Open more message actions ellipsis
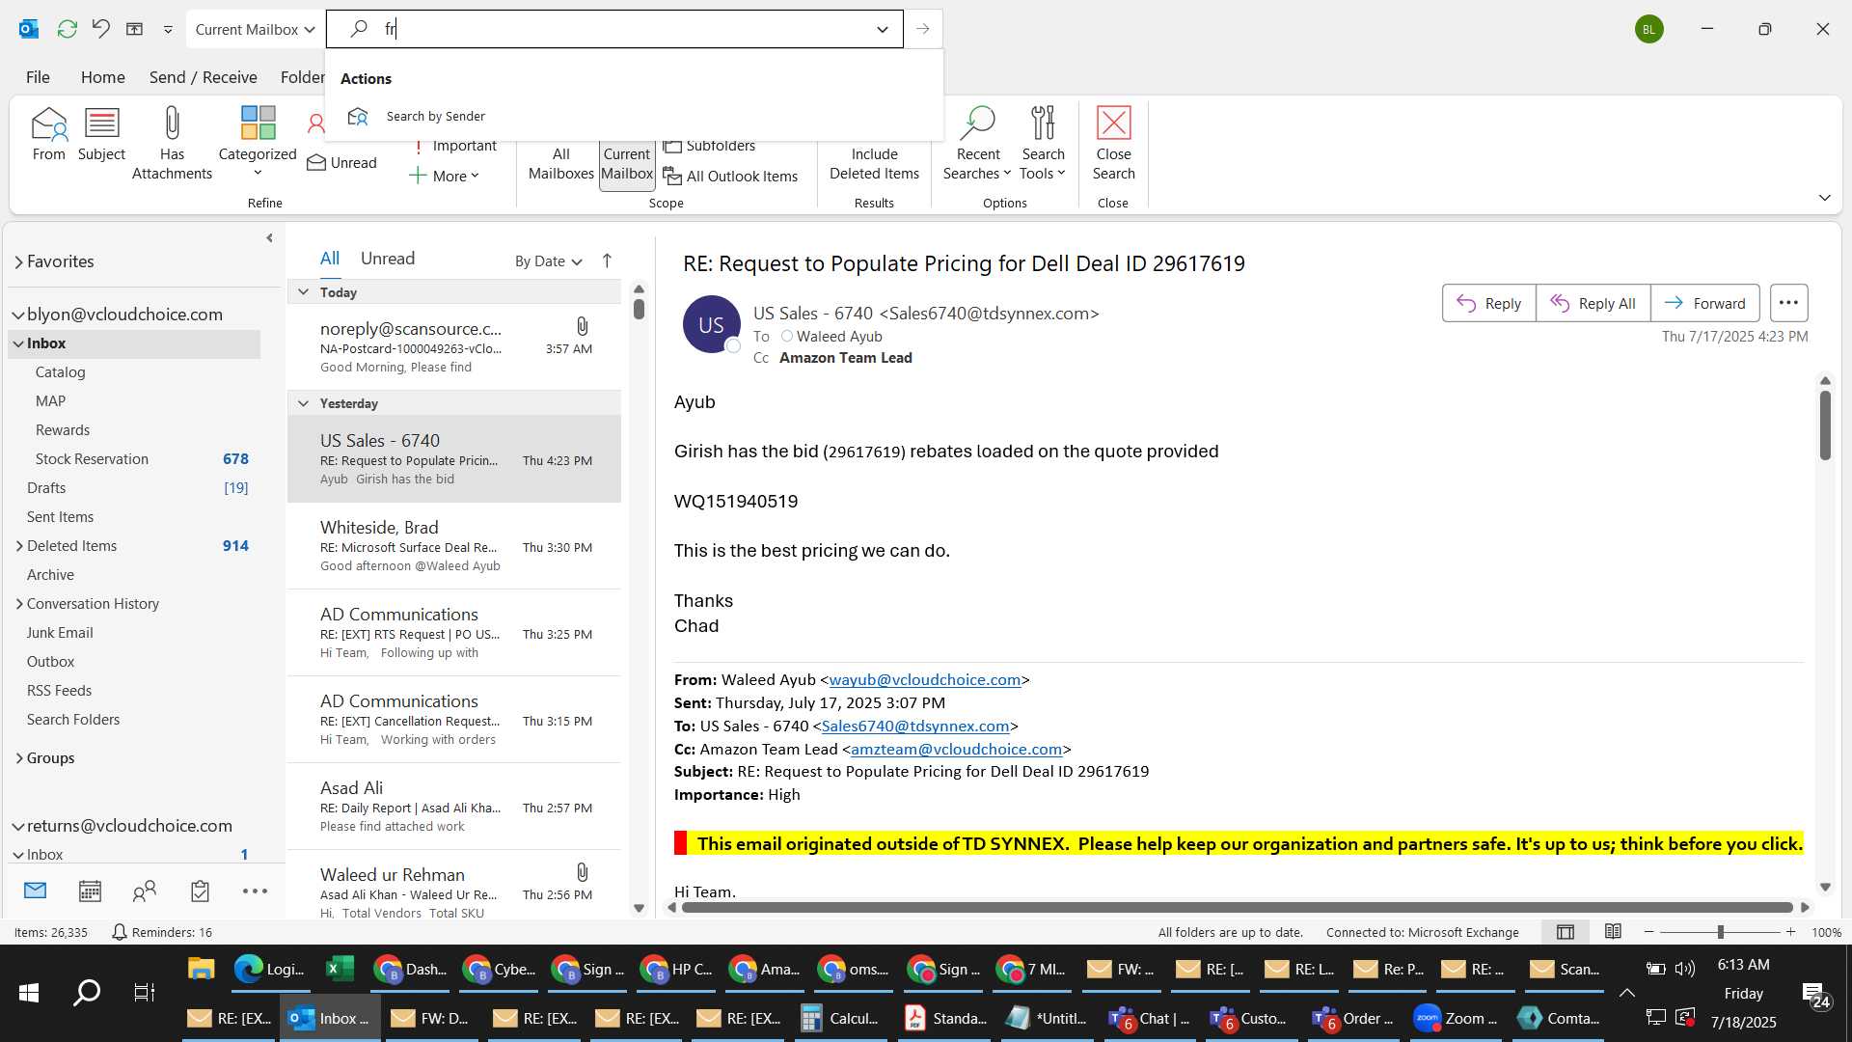Viewport: 1852px width, 1042px height. [1788, 303]
